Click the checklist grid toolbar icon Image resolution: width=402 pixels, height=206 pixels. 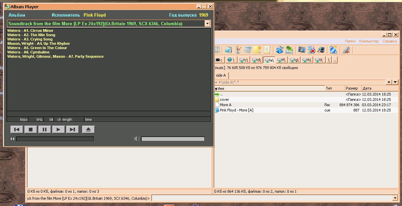pos(217,50)
